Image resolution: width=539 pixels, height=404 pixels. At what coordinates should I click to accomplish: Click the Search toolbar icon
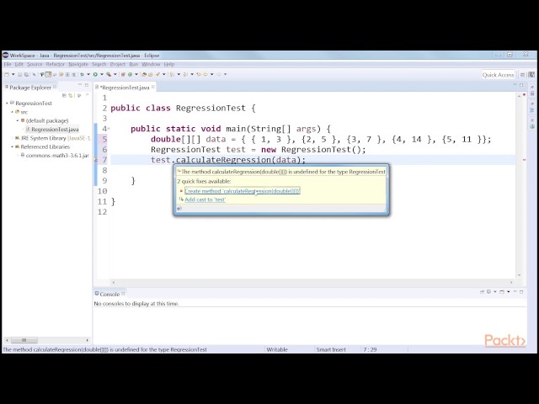157,74
